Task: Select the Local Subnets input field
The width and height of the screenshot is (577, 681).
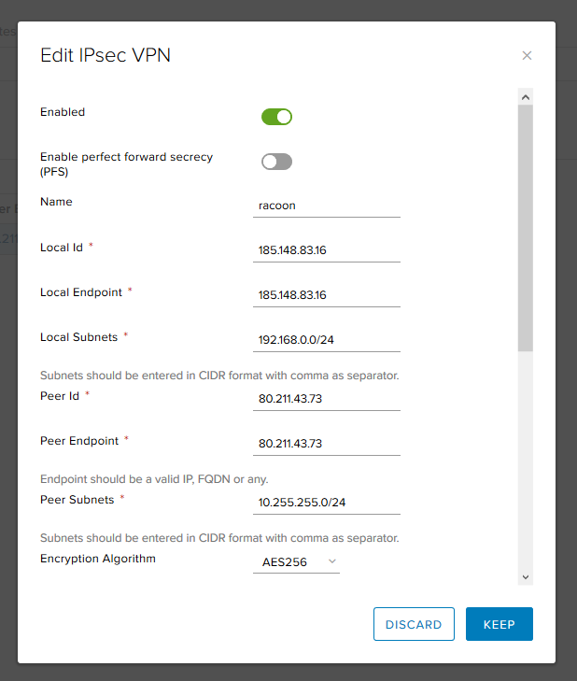Action: tap(327, 340)
